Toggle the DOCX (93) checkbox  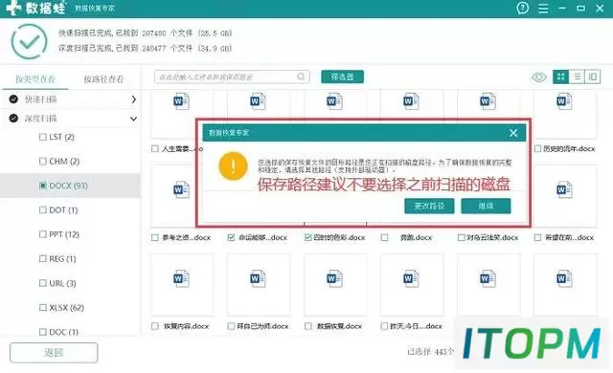point(43,186)
